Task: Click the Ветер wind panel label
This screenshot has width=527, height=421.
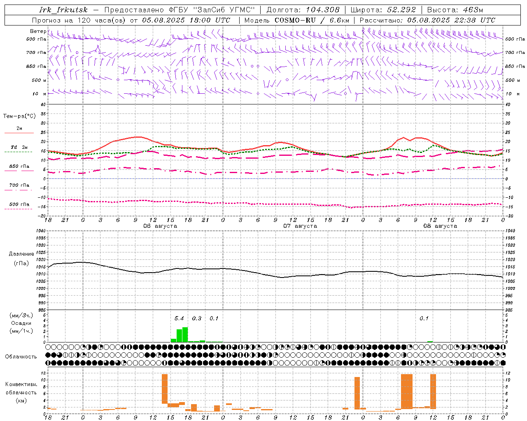Action: 38,31
